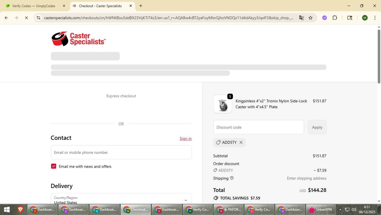The width and height of the screenshot is (381, 215).
Task: Open the PAFOR... Chrome taskbar window
Action: point(229,209)
